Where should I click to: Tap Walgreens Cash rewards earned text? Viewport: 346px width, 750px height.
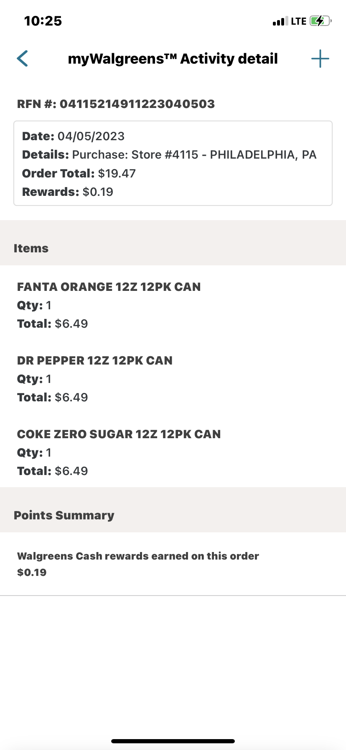(138, 556)
